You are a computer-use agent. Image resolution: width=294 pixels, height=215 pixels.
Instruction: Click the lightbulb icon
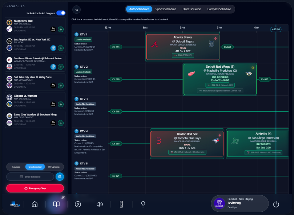coord(143,204)
